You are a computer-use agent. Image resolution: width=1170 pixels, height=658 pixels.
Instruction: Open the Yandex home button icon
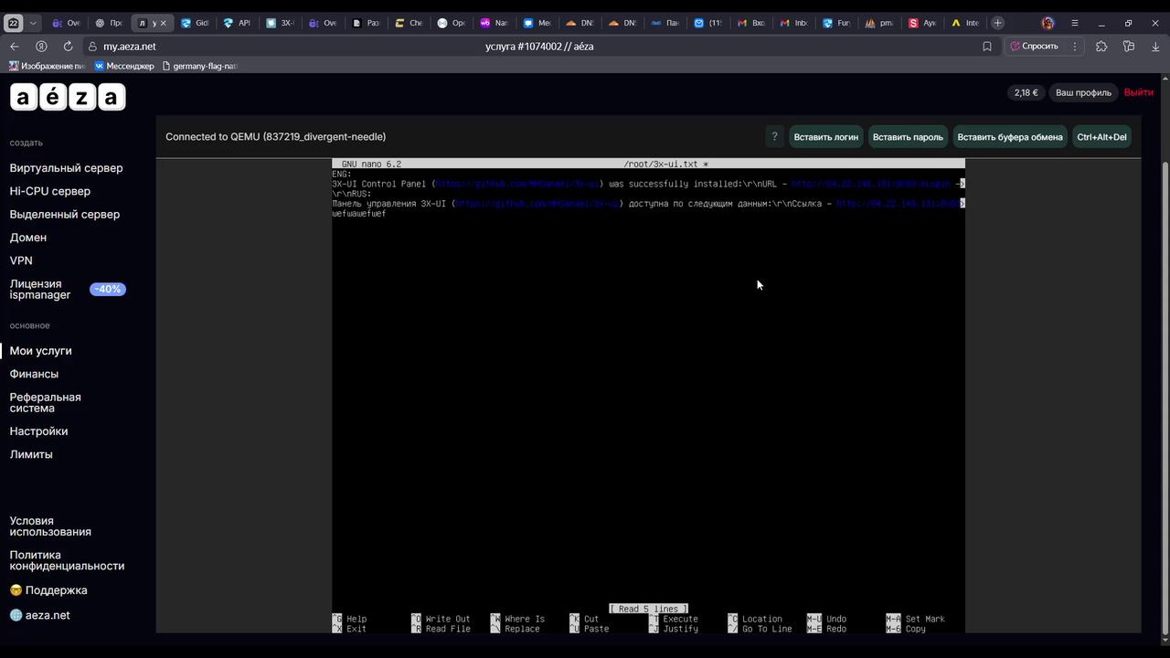[x=41, y=47]
